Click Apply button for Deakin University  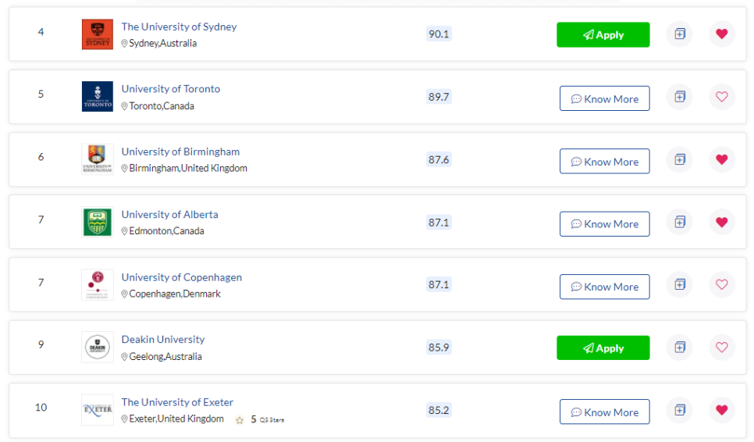click(603, 348)
